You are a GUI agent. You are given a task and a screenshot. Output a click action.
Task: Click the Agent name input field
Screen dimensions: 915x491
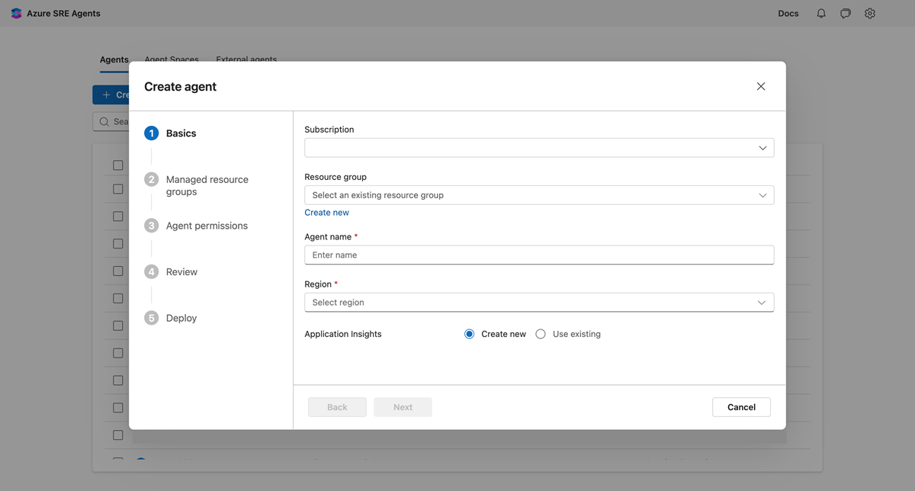(539, 255)
